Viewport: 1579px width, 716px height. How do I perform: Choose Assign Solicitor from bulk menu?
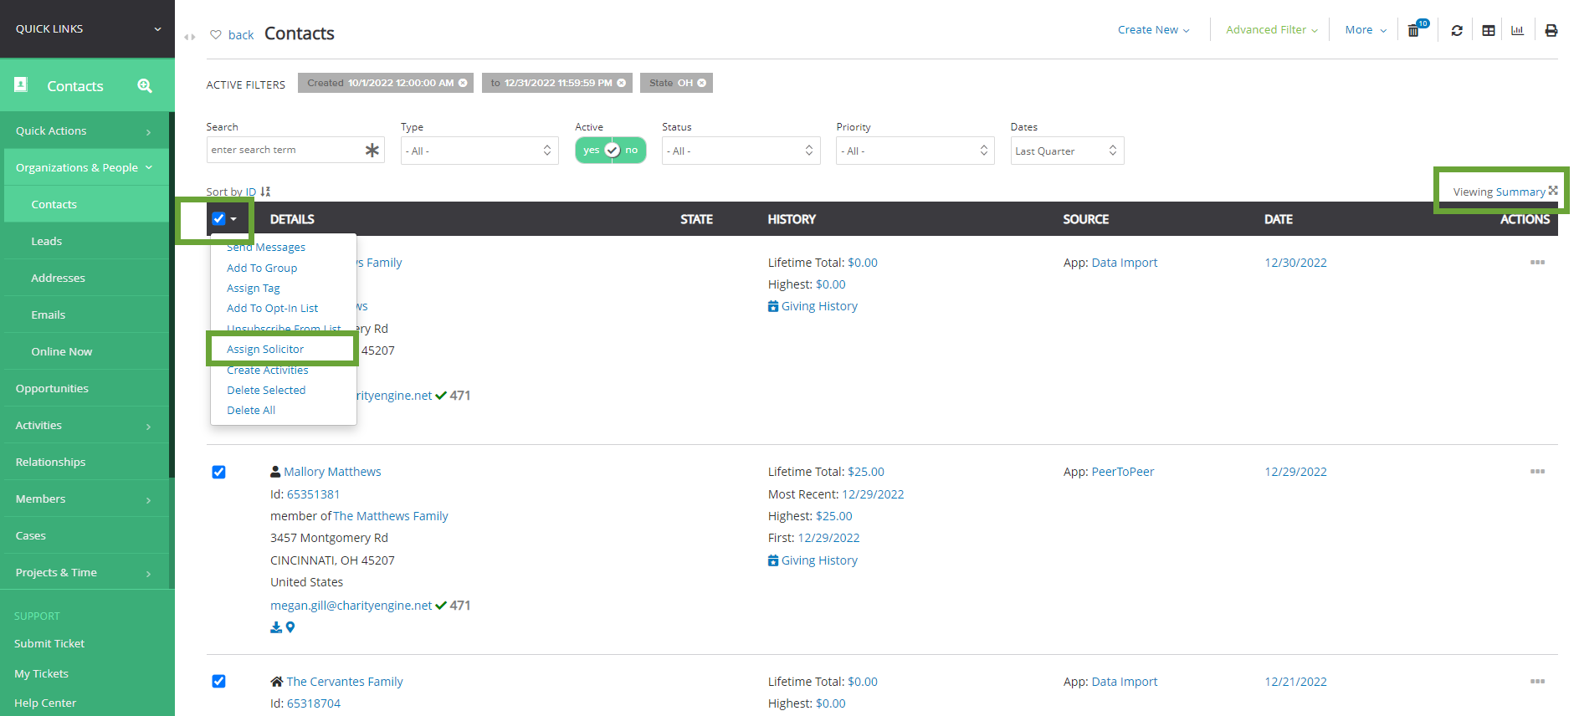point(265,349)
